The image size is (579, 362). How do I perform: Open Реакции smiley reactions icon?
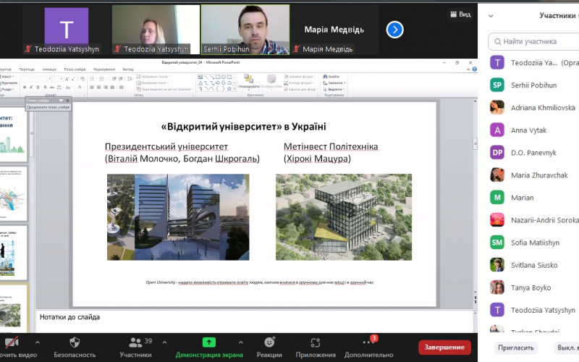(269, 342)
